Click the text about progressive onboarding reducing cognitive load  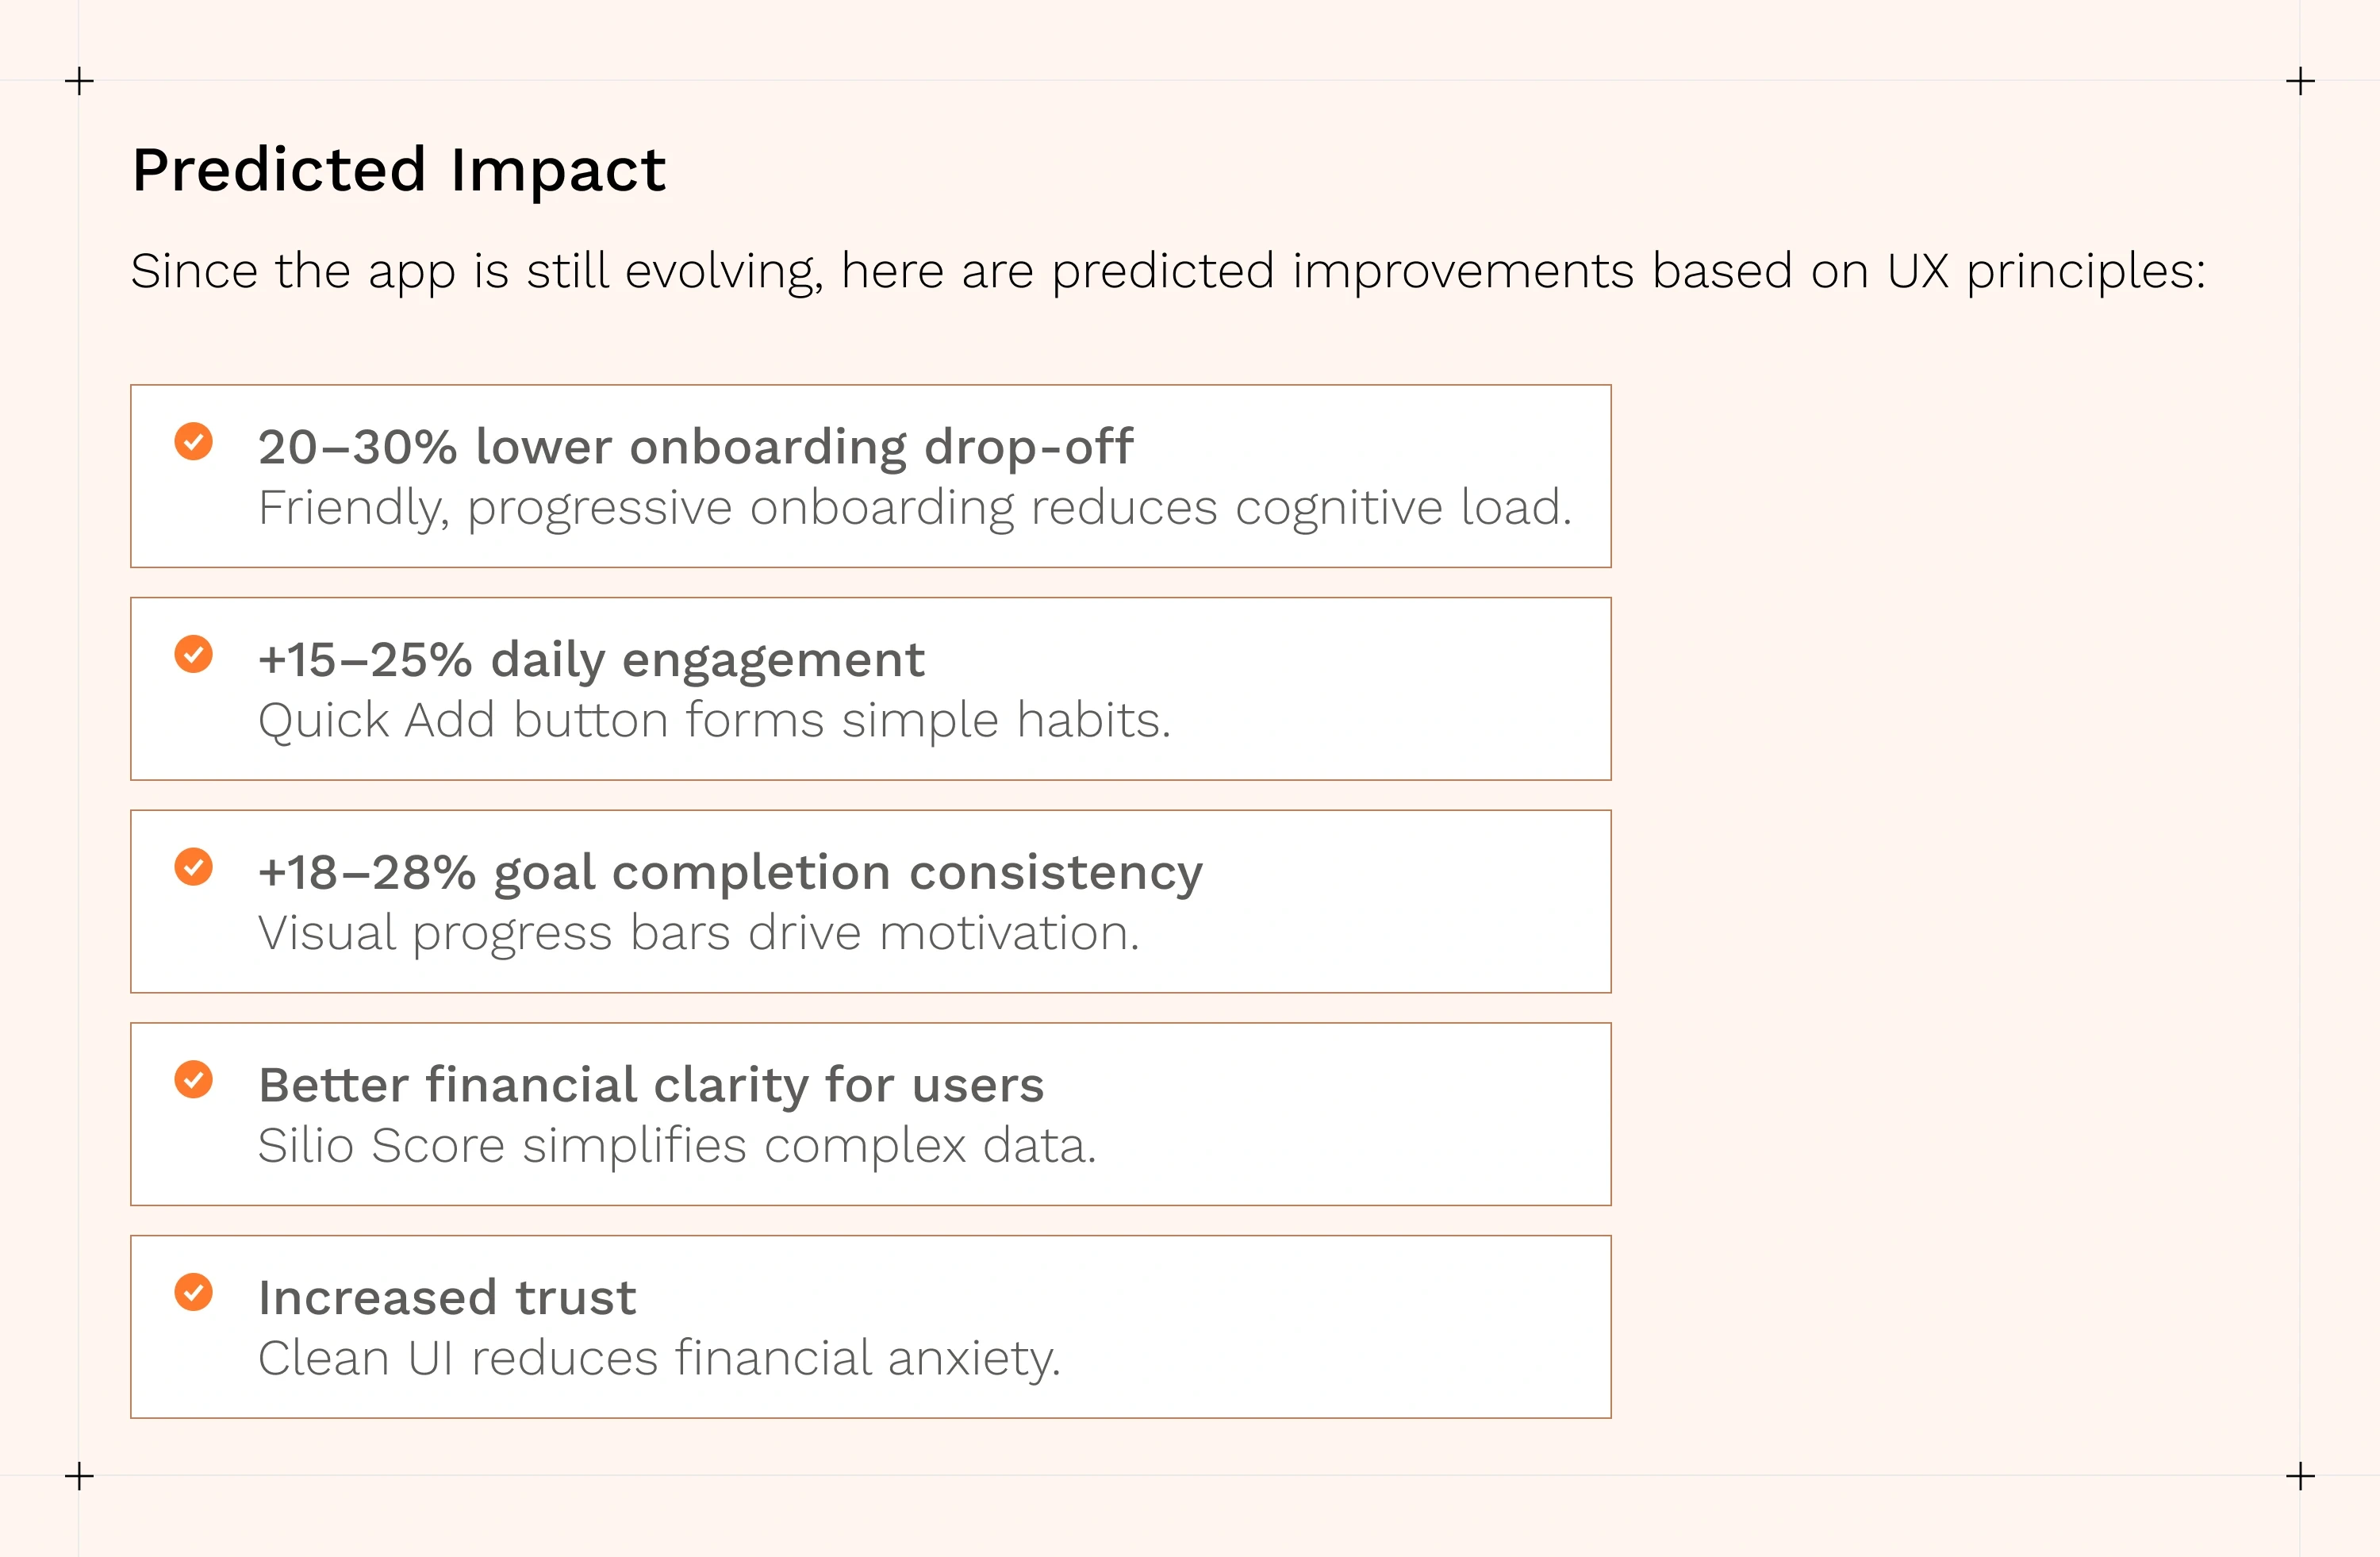pyautogui.click(x=914, y=508)
